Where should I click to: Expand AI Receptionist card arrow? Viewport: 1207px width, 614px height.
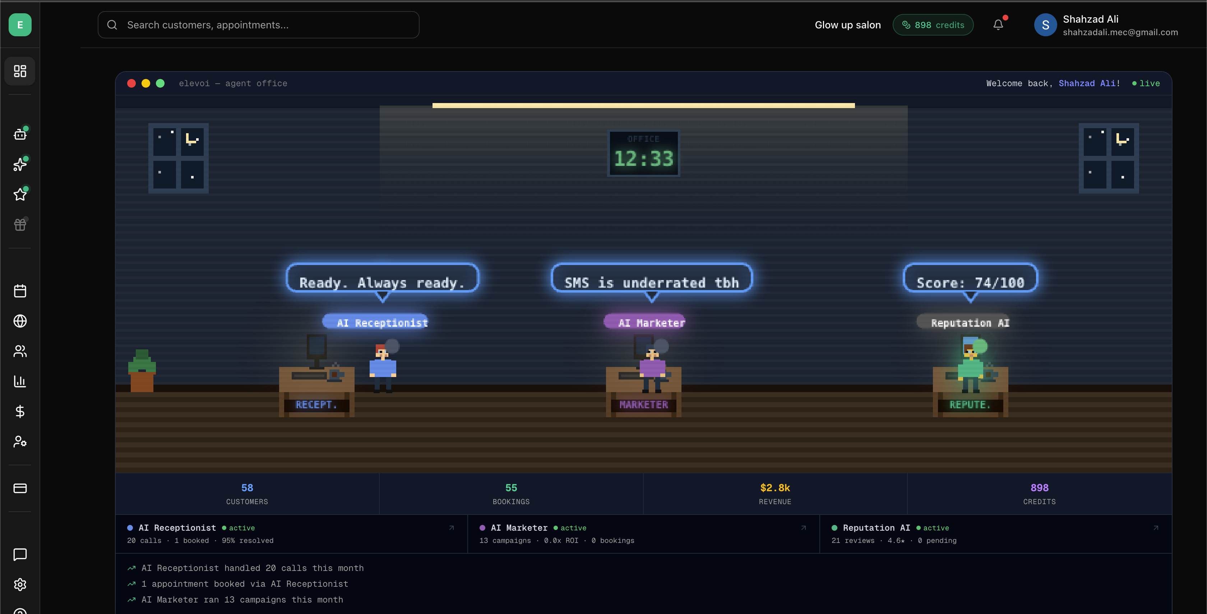[452, 528]
